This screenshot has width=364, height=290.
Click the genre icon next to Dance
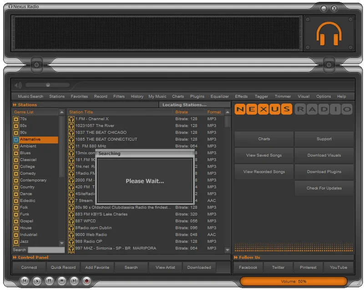[x=16, y=194]
